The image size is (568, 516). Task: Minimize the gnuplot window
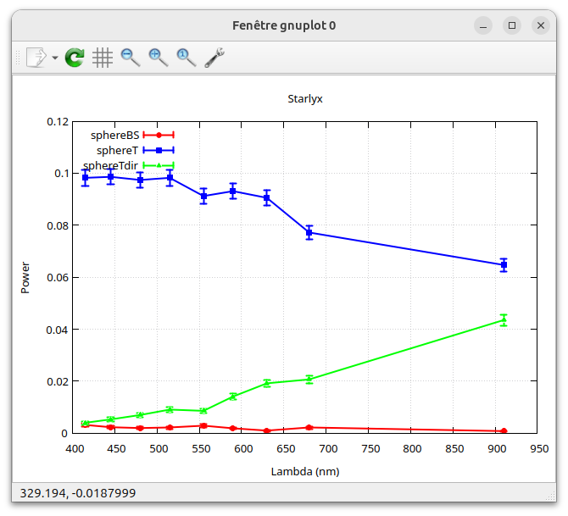[x=483, y=25]
